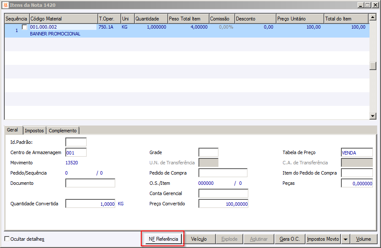Click the Quantidade Convertida field

click(x=90, y=204)
